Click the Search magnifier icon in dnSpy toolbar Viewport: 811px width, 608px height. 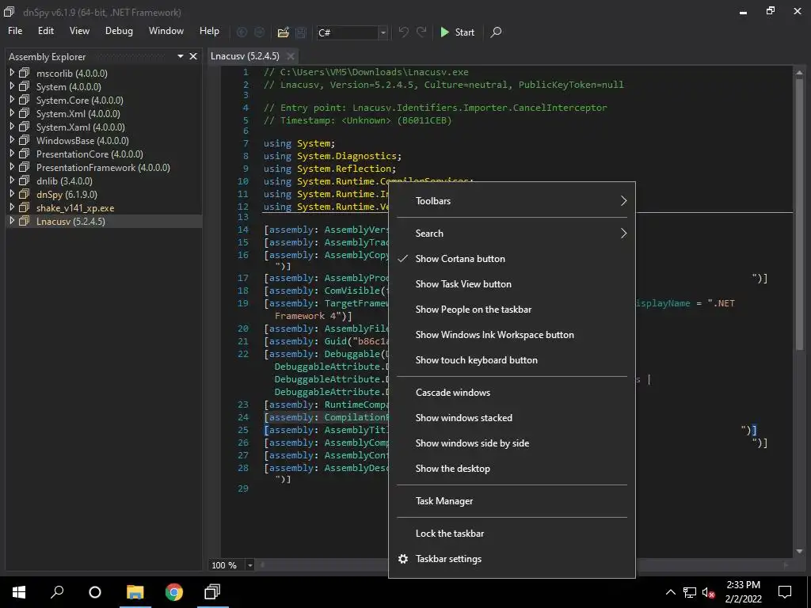pyautogui.click(x=496, y=32)
